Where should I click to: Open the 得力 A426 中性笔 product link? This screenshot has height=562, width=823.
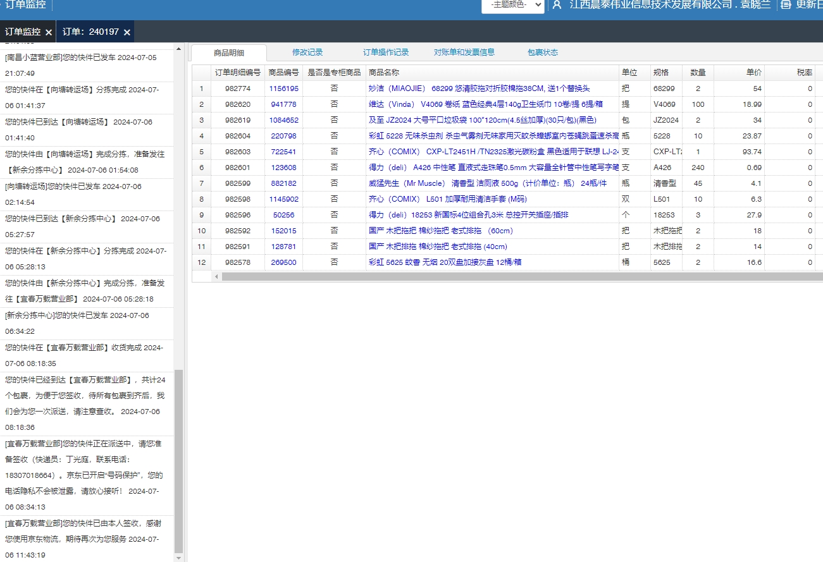[x=493, y=168]
